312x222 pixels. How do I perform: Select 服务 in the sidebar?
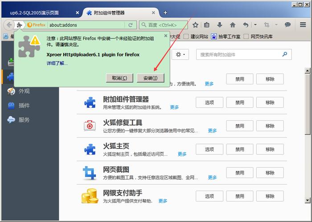click(24, 120)
